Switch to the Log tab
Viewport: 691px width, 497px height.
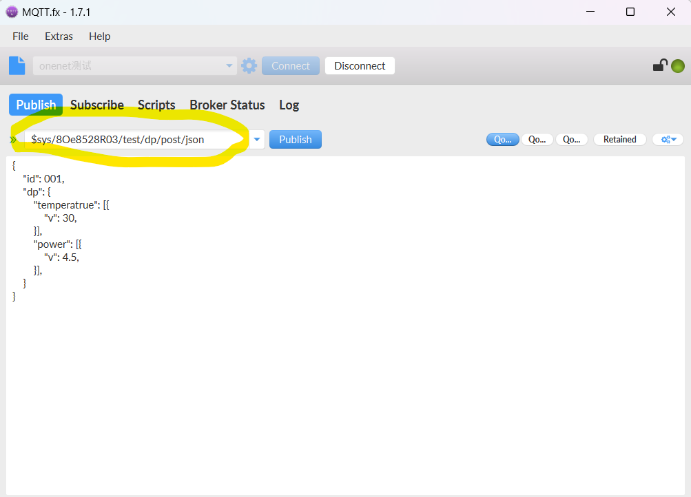[289, 105]
